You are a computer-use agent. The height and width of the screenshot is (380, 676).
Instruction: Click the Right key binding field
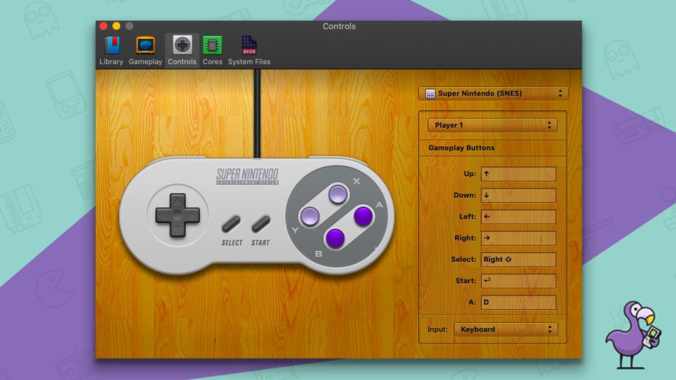(x=519, y=238)
